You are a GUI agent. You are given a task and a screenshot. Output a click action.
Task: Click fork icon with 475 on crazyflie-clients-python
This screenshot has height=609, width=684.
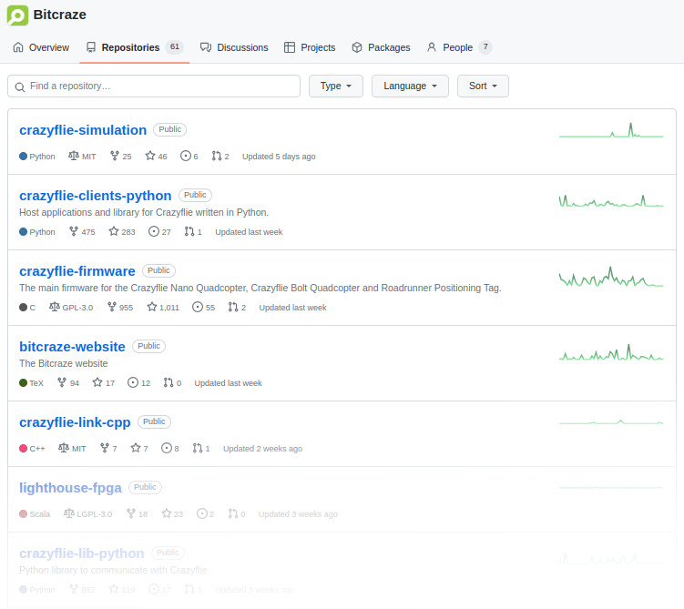74,231
